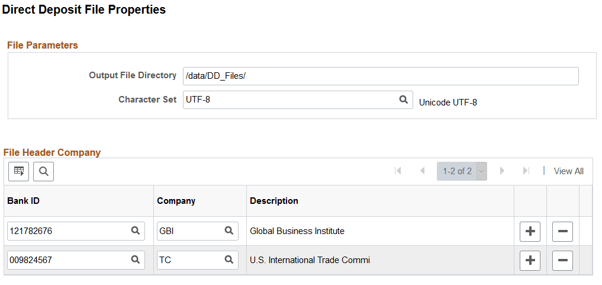The height and width of the screenshot is (285, 602).
Task: Open the grid personalize menu icon
Action: coord(19,171)
